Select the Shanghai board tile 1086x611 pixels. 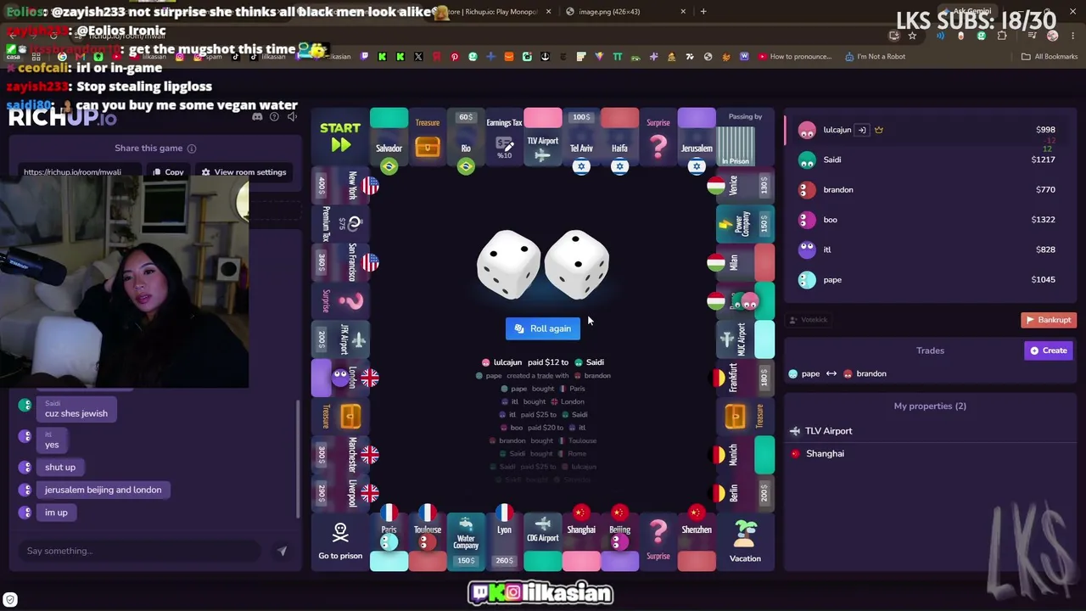click(x=581, y=538)
